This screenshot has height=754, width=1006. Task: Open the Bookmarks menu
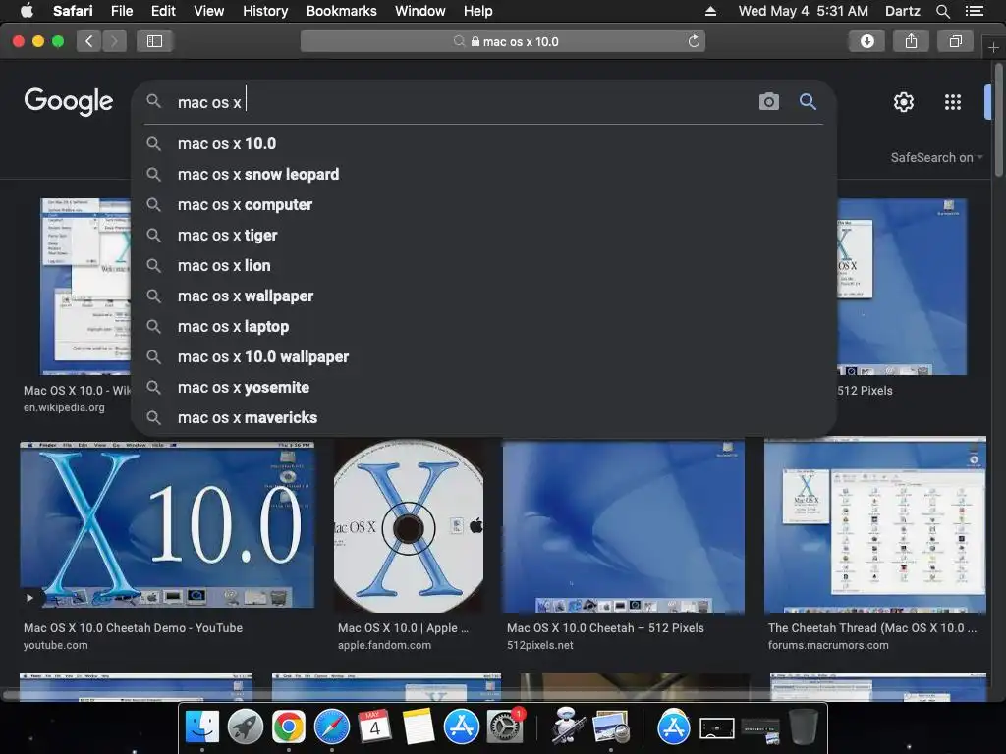341,11
